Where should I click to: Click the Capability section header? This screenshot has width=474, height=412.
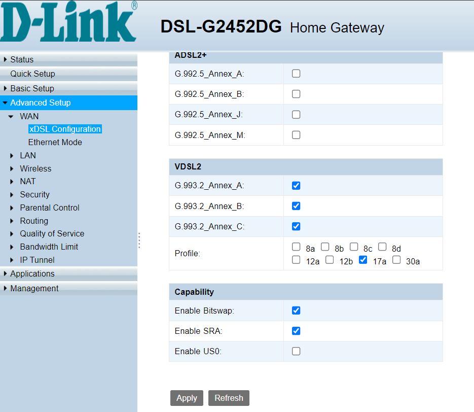tap(306, 292)
